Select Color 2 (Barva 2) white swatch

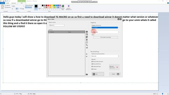click(40, 7)
